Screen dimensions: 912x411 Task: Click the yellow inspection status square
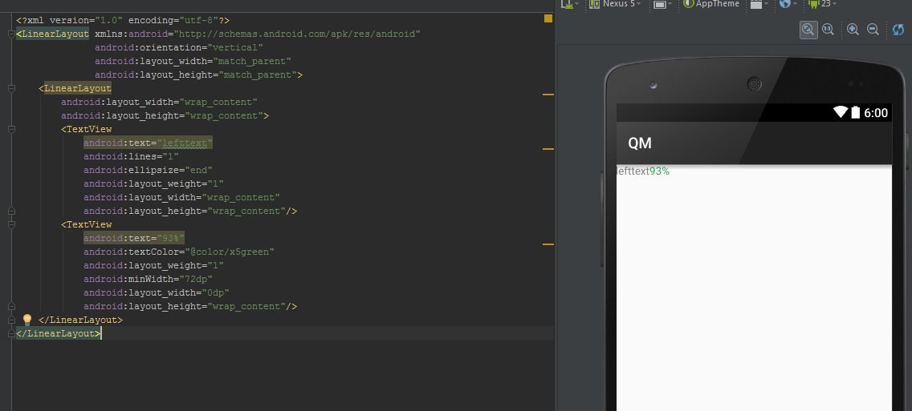(548, 18)
